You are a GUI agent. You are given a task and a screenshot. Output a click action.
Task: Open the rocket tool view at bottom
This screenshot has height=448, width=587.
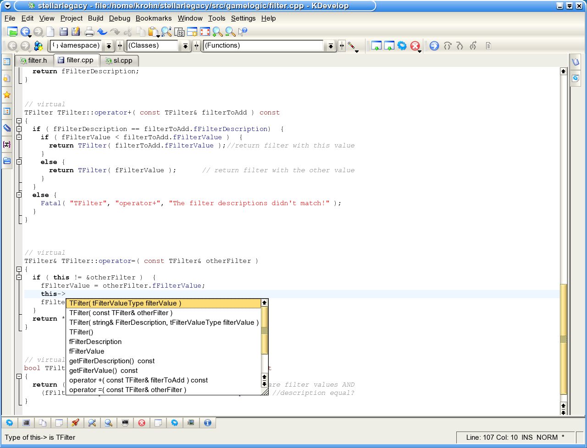(x=75, y=423)
